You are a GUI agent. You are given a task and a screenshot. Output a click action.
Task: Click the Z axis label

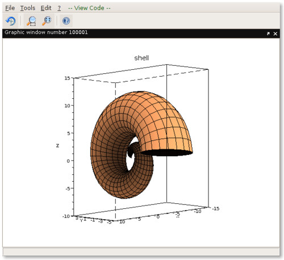(57, 145)
